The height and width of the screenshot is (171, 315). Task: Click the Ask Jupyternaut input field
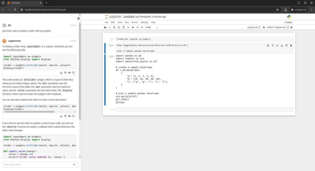[38, 164]
